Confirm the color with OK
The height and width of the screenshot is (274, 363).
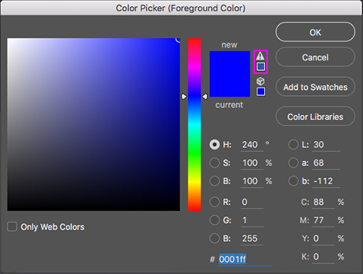315,32
